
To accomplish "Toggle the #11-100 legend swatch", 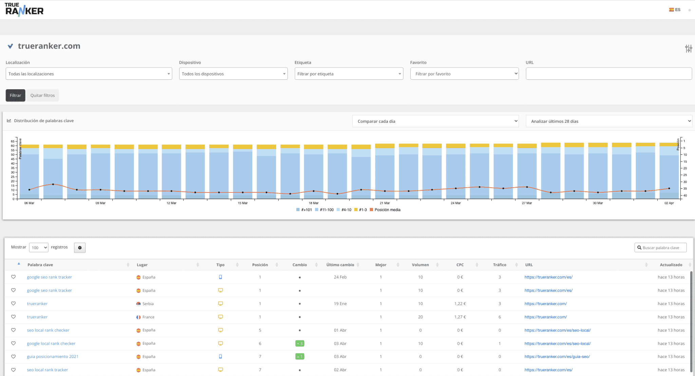I will [x=317, y=210].
